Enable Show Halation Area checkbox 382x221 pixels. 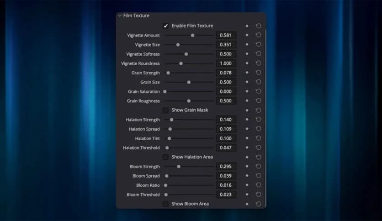point(166,157)
